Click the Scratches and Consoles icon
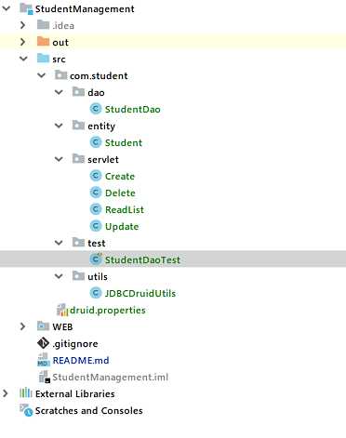Image resolution: width=346 pixels, height=438 pixels. pos(26,410)
